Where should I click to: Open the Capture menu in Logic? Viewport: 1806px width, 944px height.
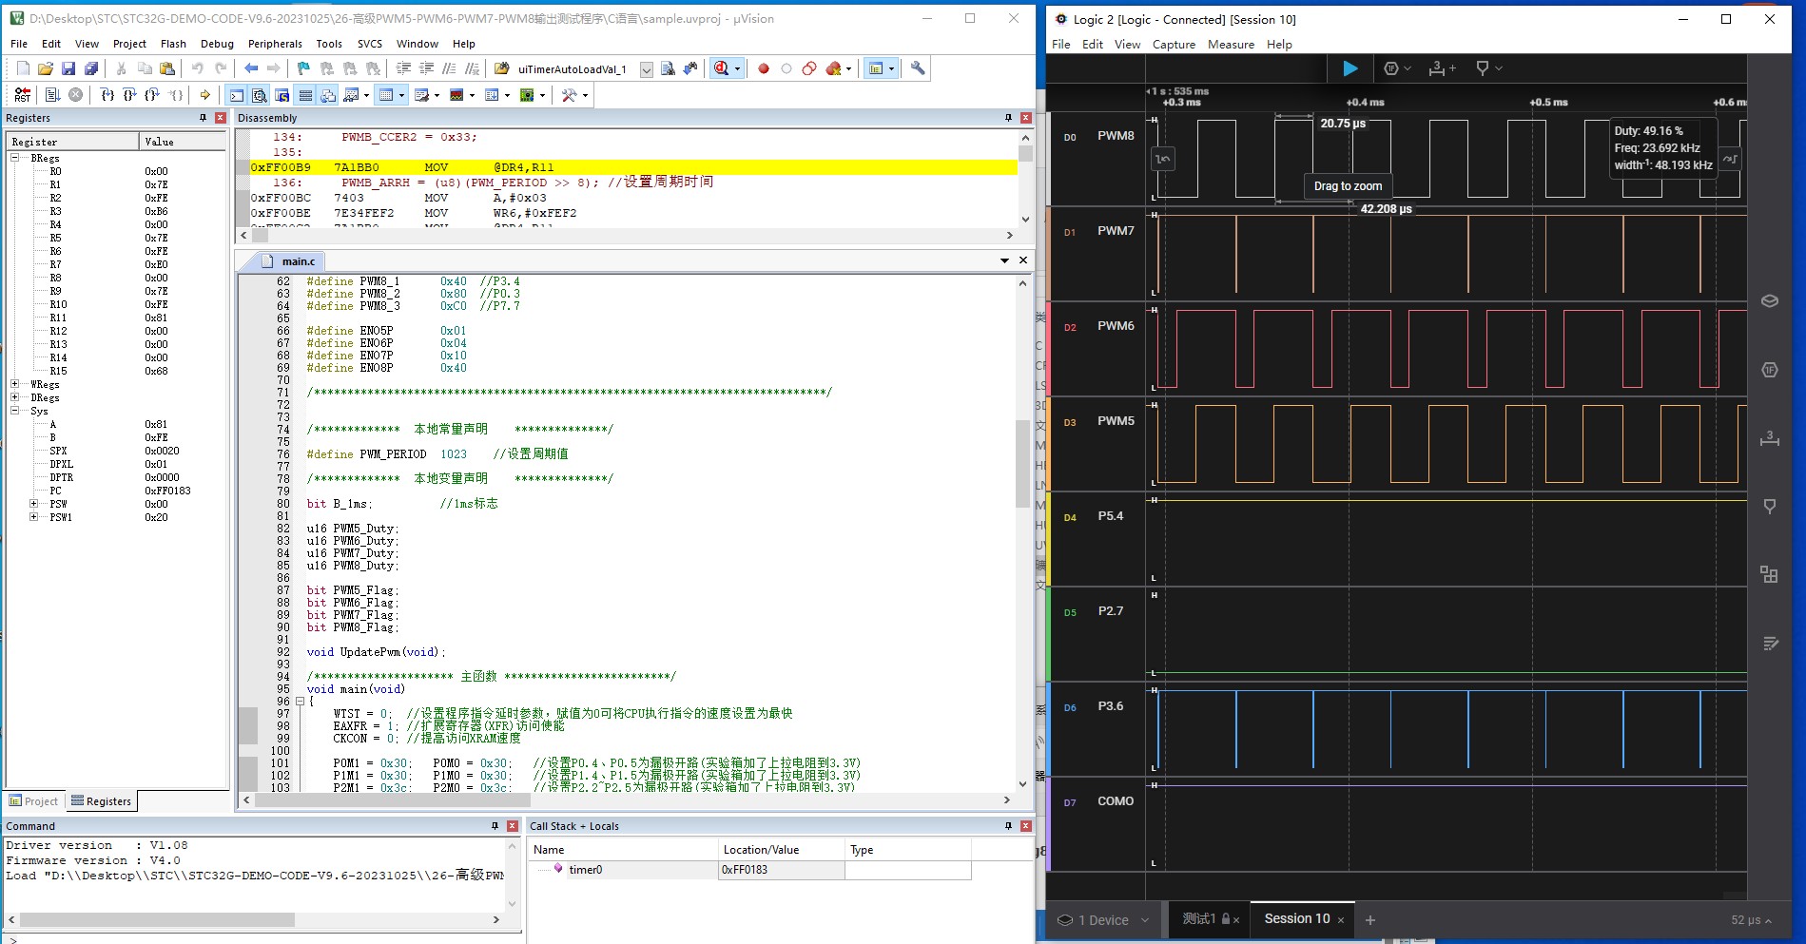[x=1174, y=44]
